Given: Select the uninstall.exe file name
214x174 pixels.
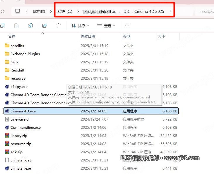Looking at the screenshot, I should coord(21,168).
